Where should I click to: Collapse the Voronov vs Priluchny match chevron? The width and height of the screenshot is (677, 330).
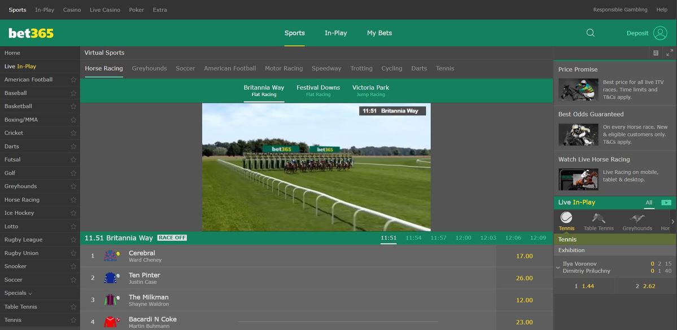tap(558, 267)
